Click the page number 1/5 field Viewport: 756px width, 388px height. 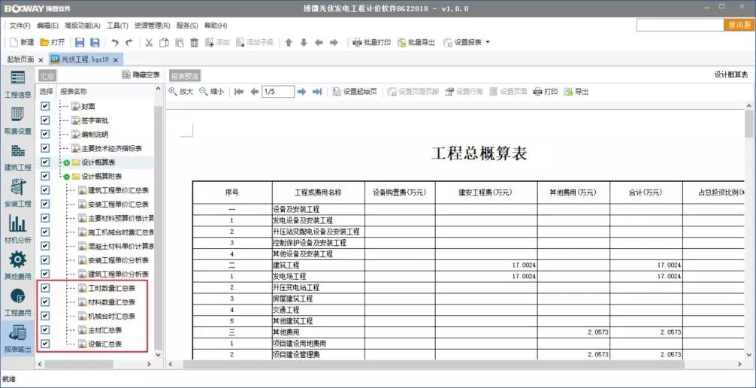click(278, 92)
